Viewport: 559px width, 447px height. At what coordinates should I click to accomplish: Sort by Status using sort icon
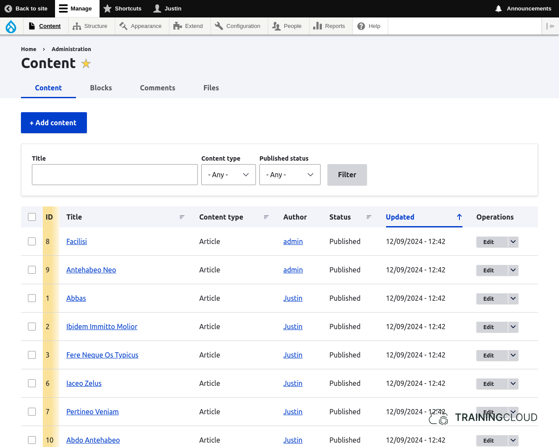(369, 217)
